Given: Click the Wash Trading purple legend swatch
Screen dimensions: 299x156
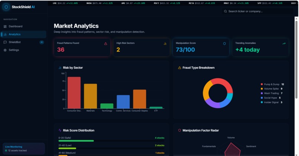Looking at the screenshot, I should [x=262, y=93].
